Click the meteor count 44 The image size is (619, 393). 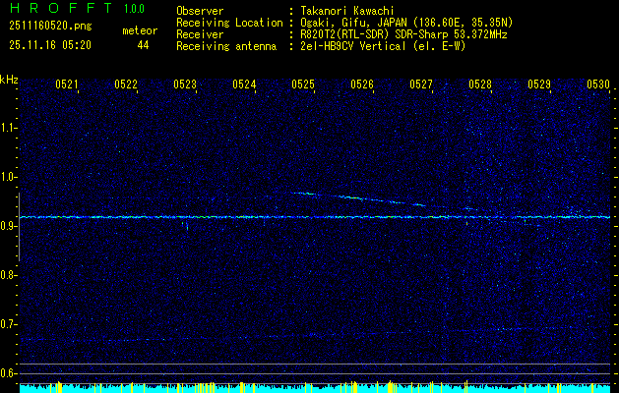click(x=143, y=45)
